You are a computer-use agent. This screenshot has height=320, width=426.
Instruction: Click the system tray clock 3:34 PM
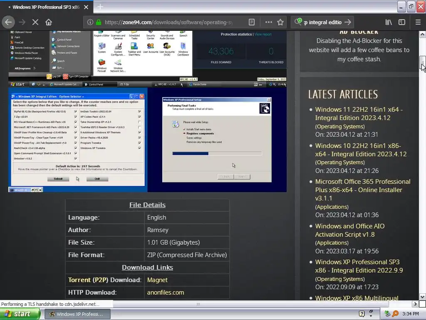[411, 314]
